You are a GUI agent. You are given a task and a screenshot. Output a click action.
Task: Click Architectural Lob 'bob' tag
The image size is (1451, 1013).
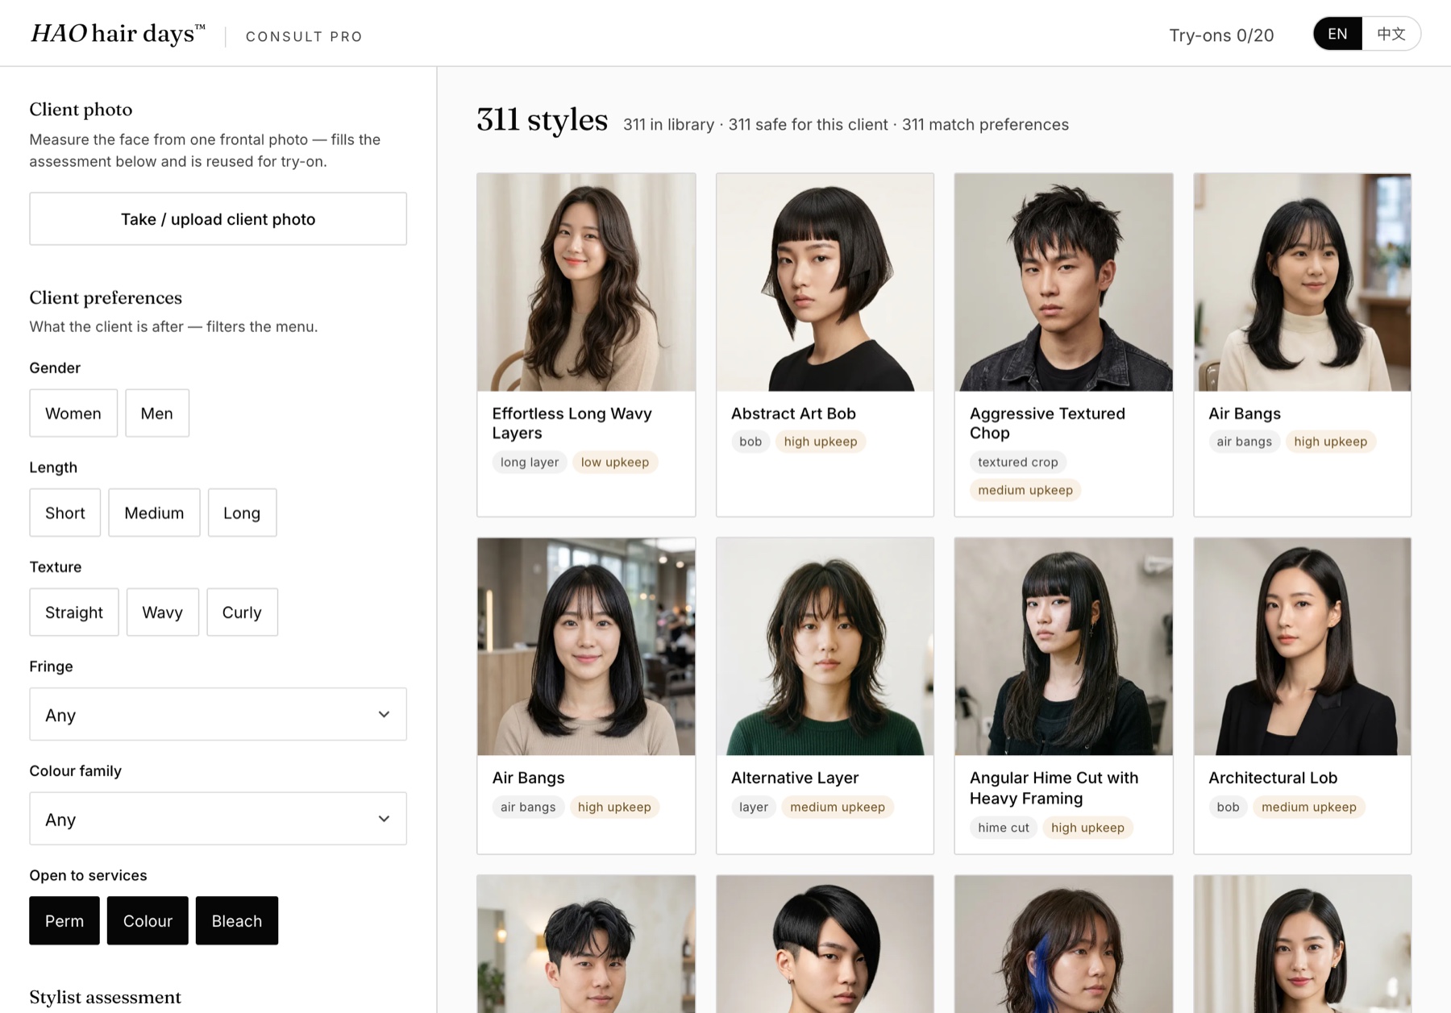coord(1228,807)
